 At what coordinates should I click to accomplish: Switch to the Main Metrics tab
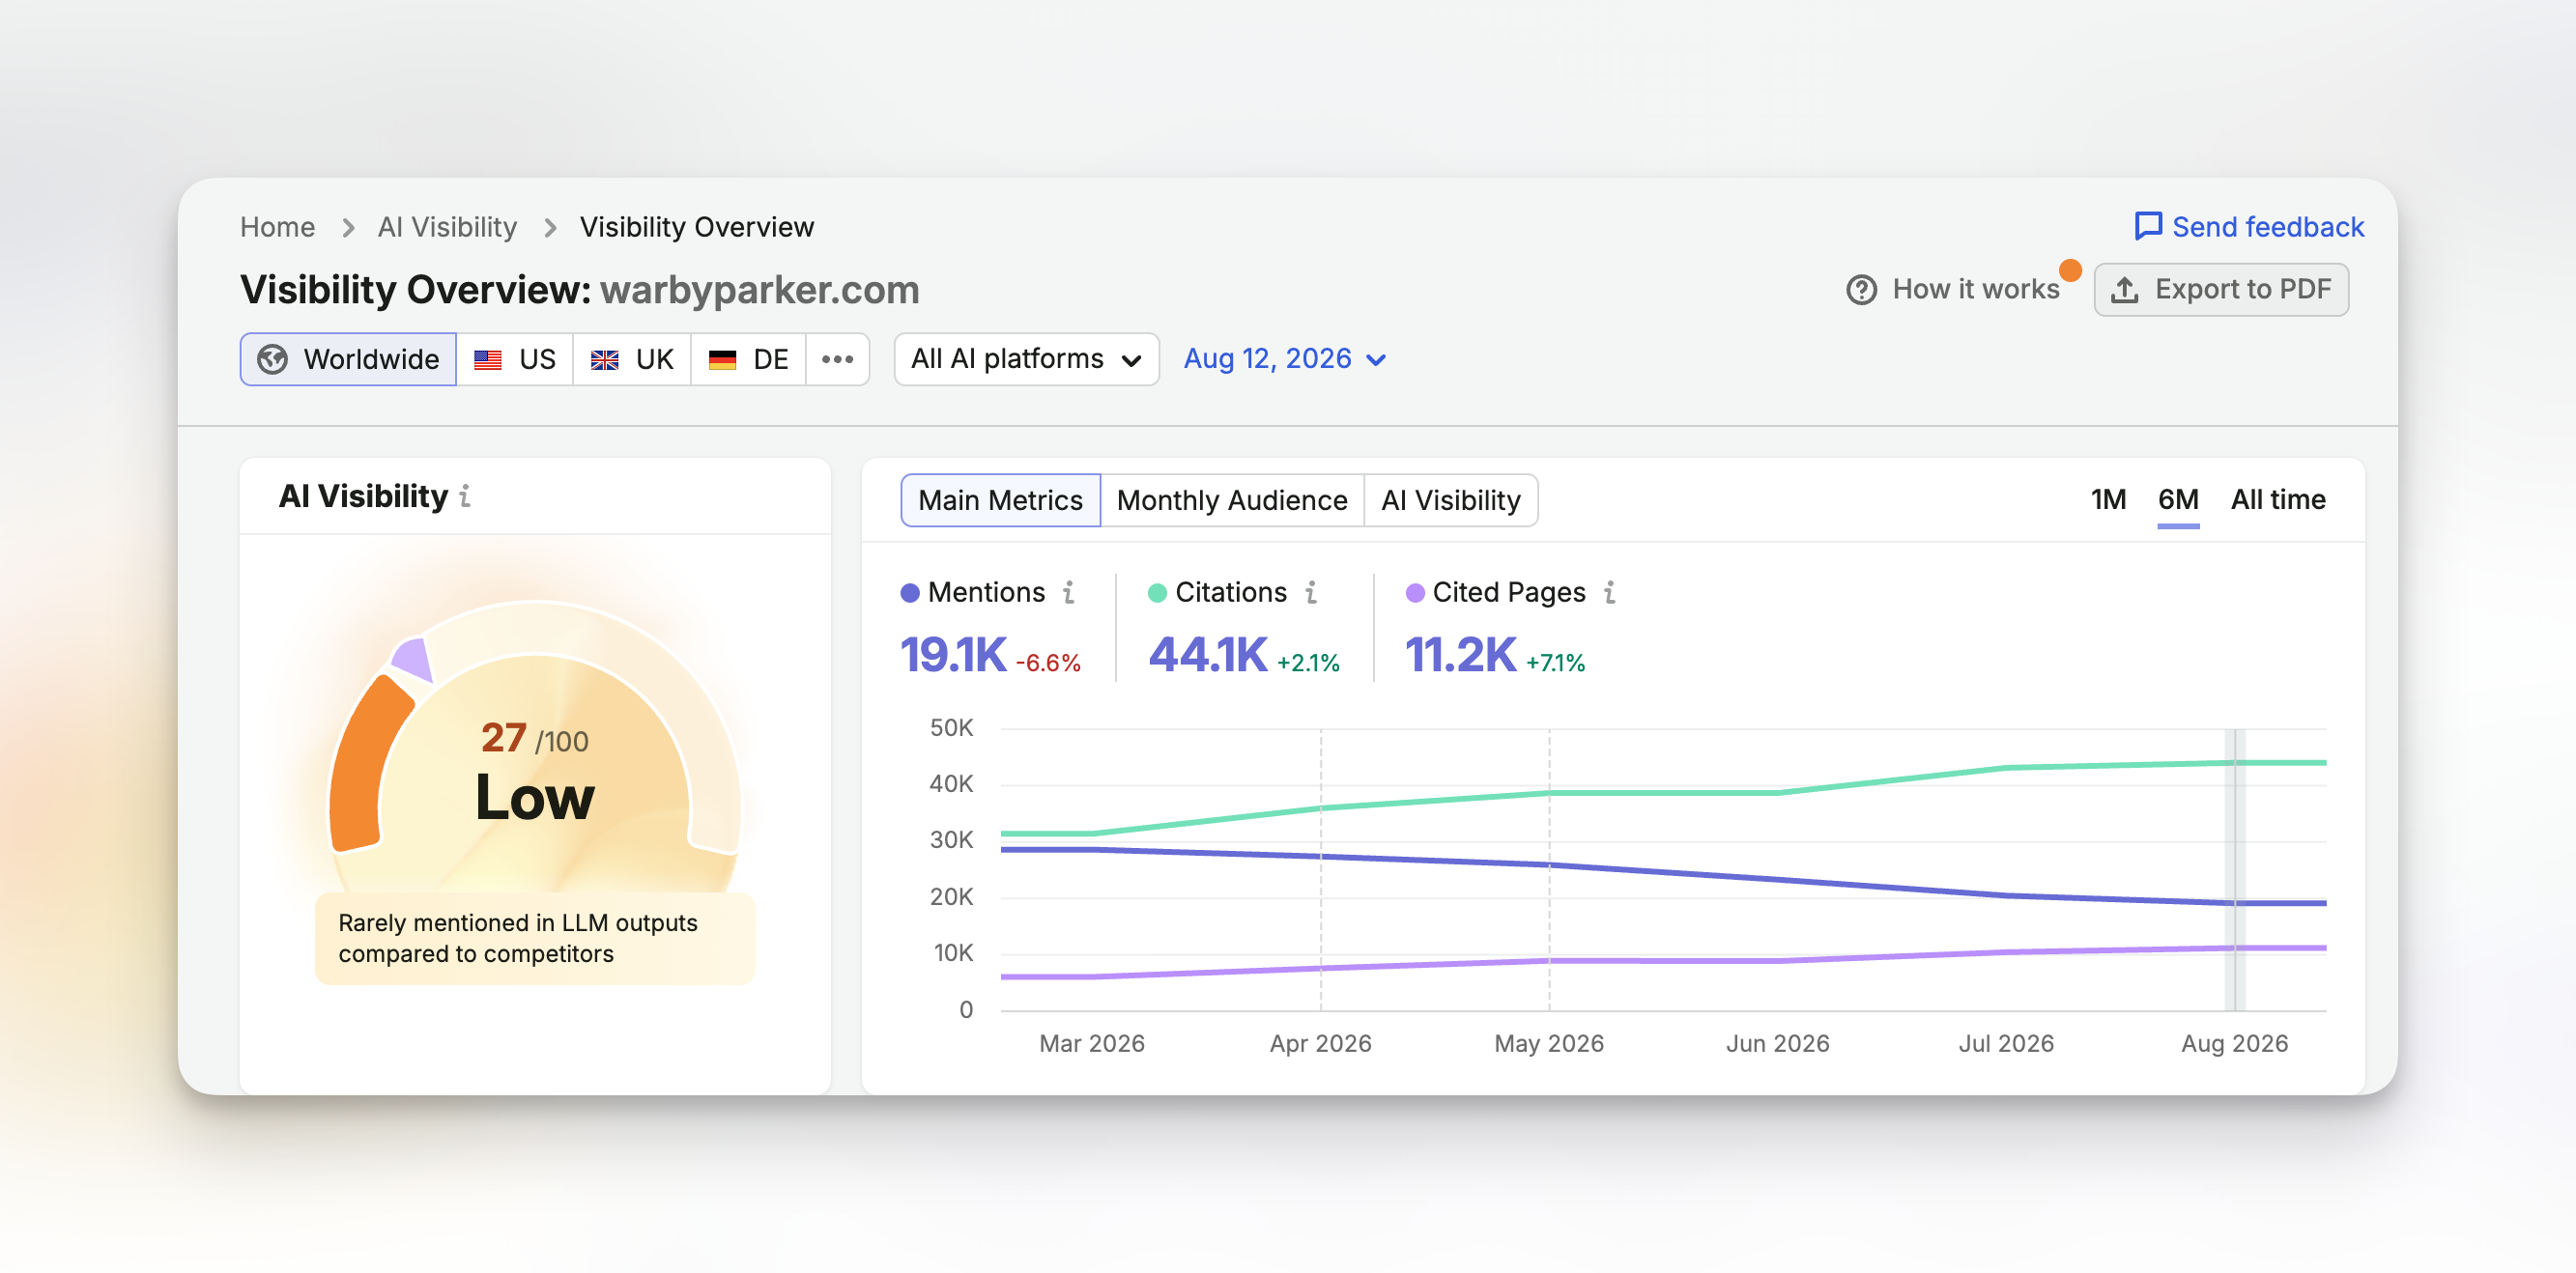pyautogui.click(x=1000, y=500)
